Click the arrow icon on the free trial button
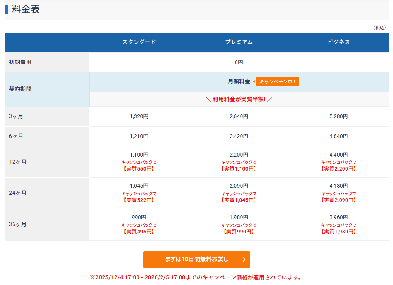Viewport: 393px width, 285px height. coord(244,260)
